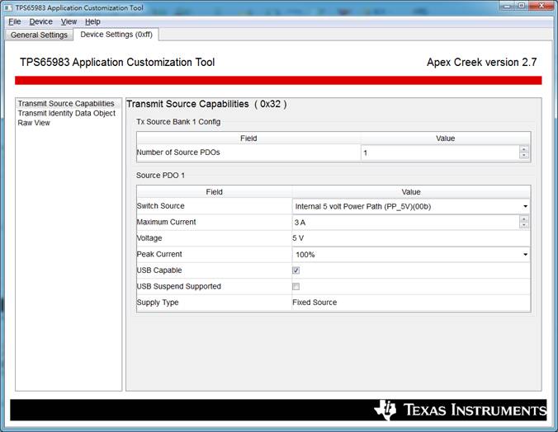
Task: Click Source PDO 1 Value column header
Action: (x=411, y=192)
